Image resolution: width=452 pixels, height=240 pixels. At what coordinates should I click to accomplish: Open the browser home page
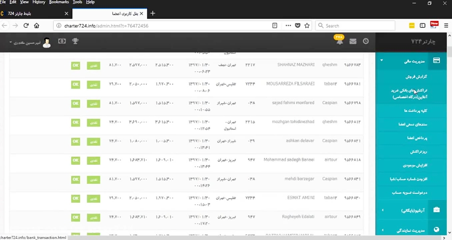tap(37, 25)
